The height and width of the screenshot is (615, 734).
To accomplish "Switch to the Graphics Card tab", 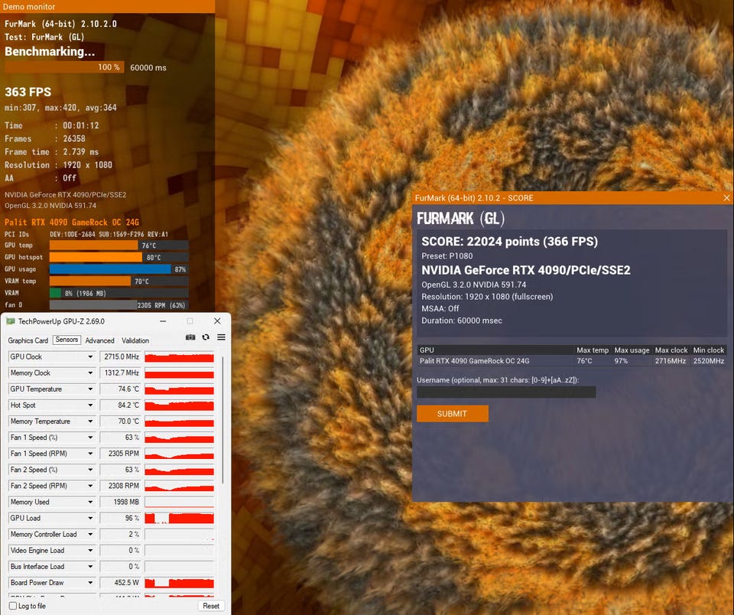I will [28, 340].
